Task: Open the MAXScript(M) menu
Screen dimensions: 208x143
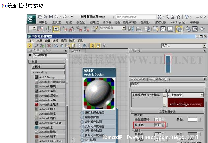Action: [178, 22]
